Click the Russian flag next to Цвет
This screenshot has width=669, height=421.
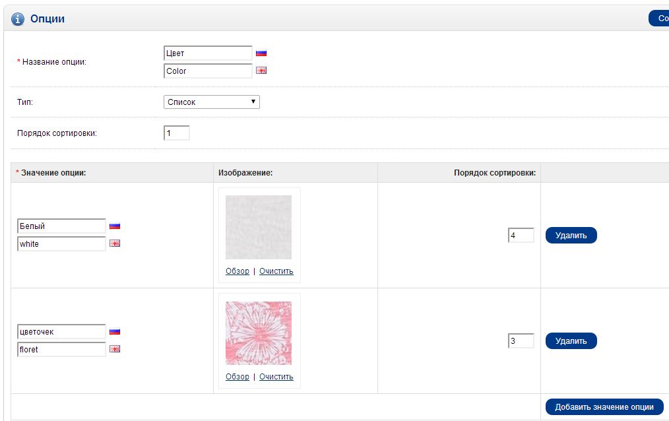(x=261, y=53)
